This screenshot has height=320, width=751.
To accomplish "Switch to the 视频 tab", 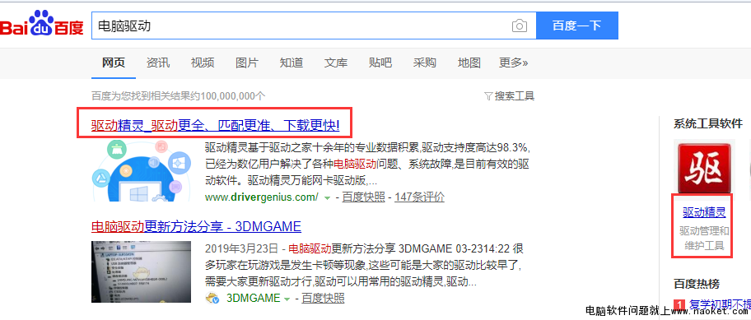I will pyautogui.click(x=203, y=63).
